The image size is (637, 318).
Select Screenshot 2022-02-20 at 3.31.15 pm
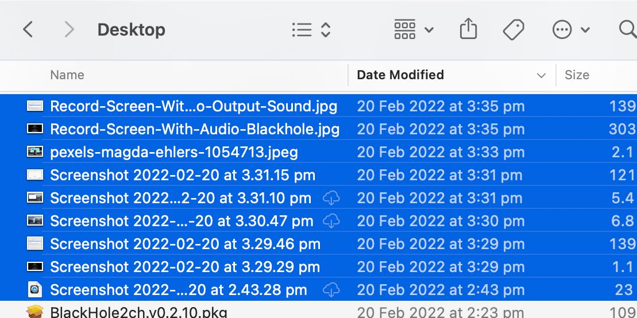(x=183, y=175)
